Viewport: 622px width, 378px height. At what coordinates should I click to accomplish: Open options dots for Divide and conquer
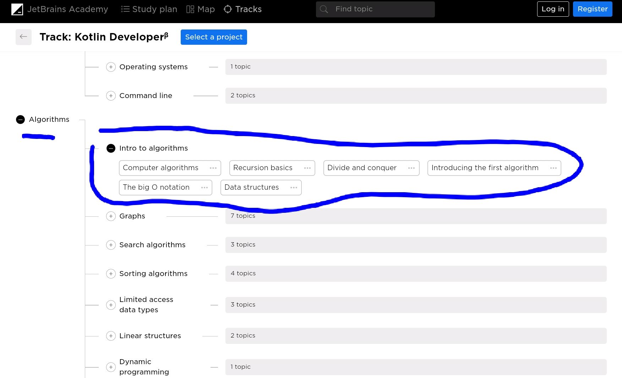click(411, 168)
